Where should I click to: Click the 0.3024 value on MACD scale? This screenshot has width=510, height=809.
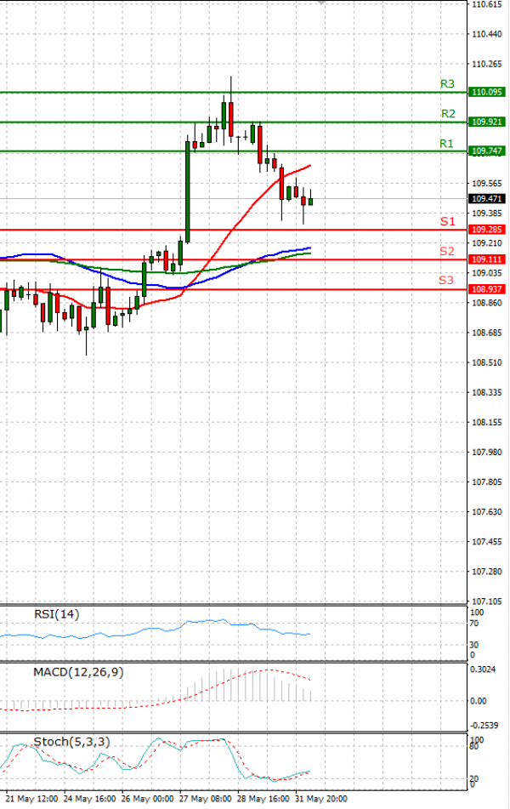coord(484,669)
